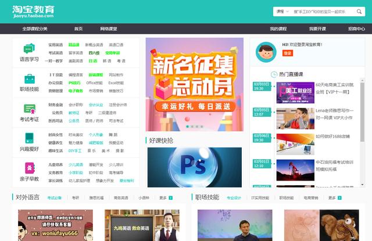Click the live list scrollbar down arrow
Image resolution: width=372 pixels, height=241 pixels.
[x=362, y=184]
